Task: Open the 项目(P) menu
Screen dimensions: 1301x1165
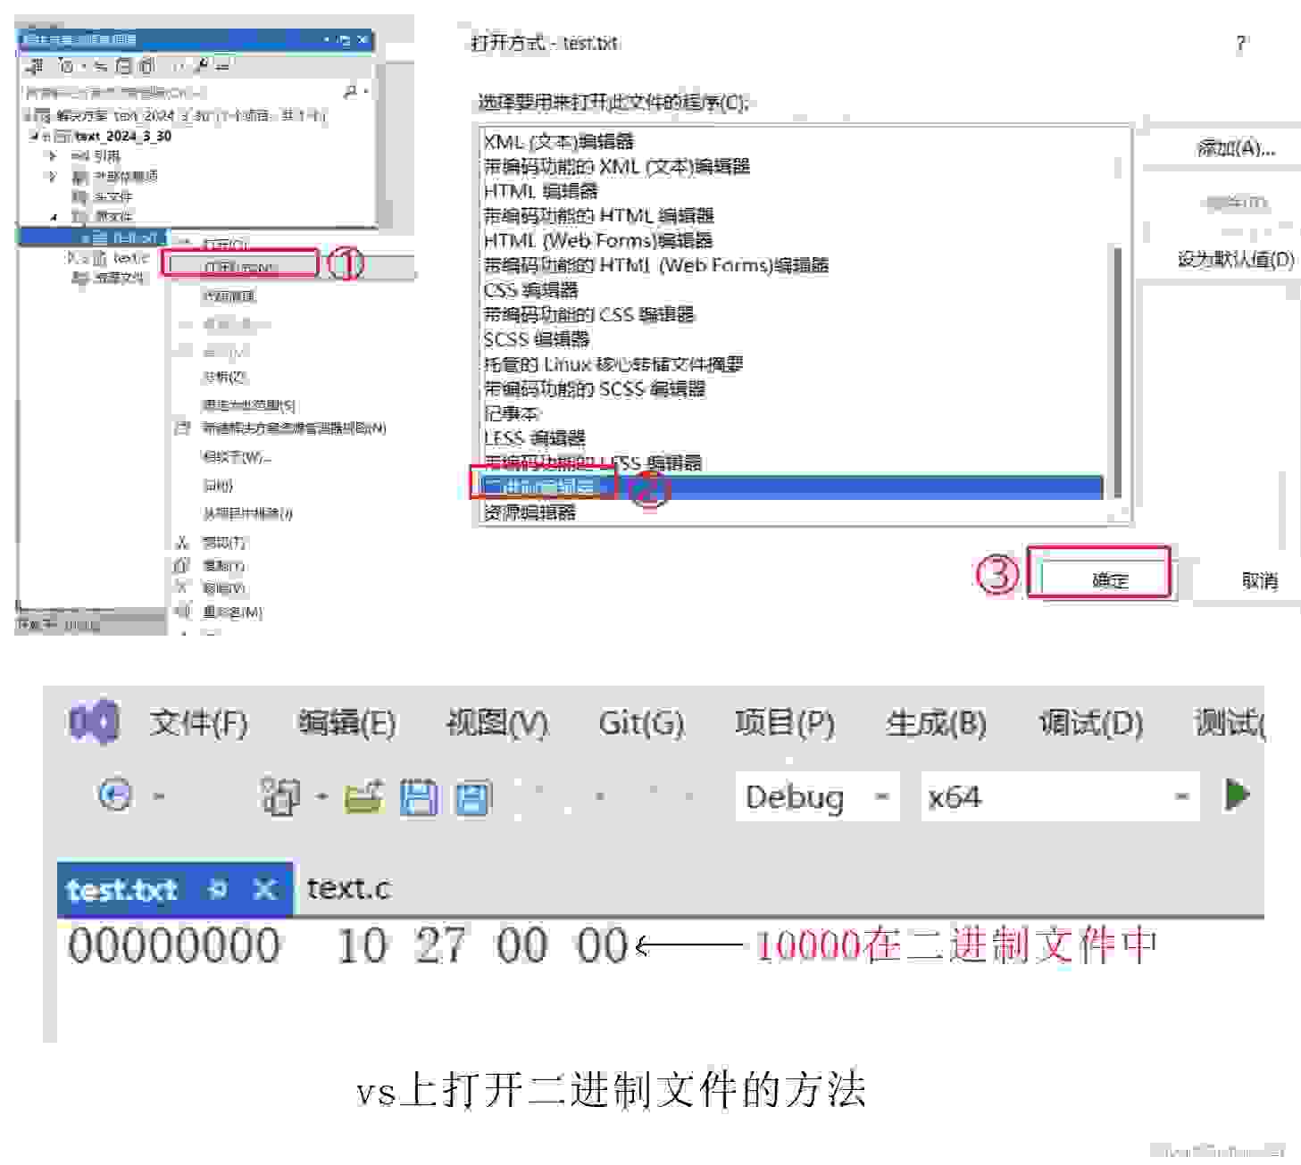Action: [785, 722]
